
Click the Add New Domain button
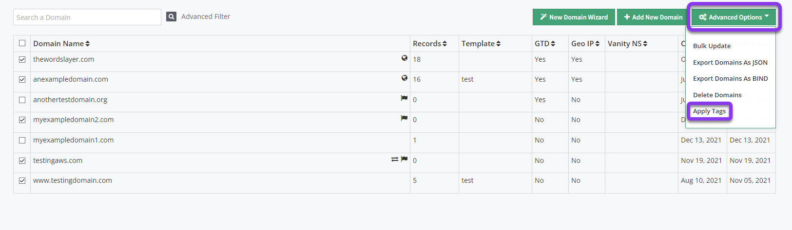tap(653, 17)
